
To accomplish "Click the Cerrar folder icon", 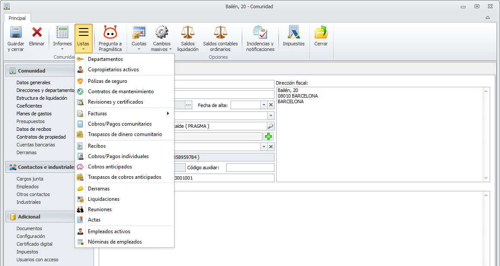I will 321,33.
